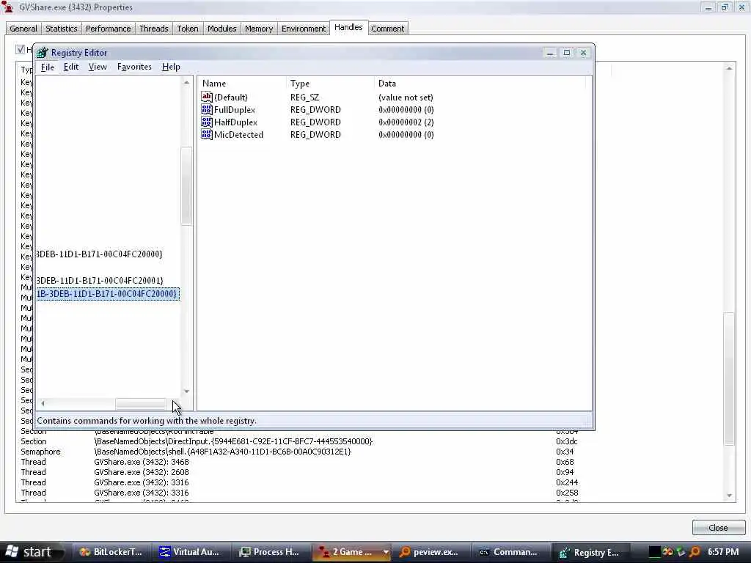Click the HalfDuplex data value 0x00000002 (2)
Image resolution: width=751 pixels, height=563 pixels.
[406, 122]
